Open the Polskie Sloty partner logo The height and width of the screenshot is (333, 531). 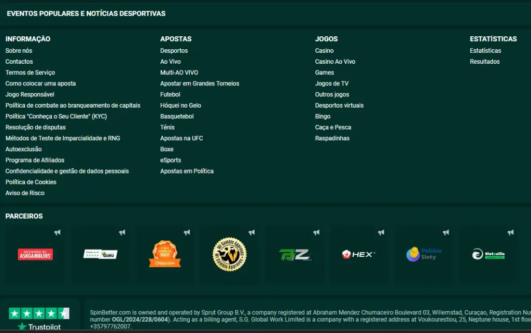(424, 254)
